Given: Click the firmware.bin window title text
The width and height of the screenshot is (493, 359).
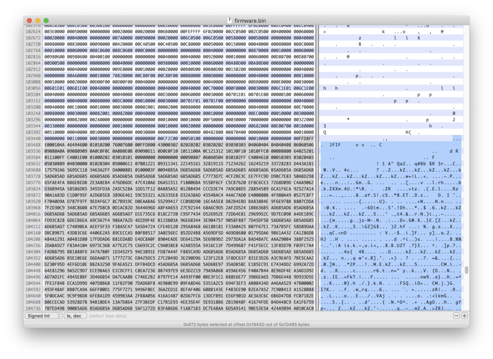Looking at the screenshot, I should [x=250, y=21].
